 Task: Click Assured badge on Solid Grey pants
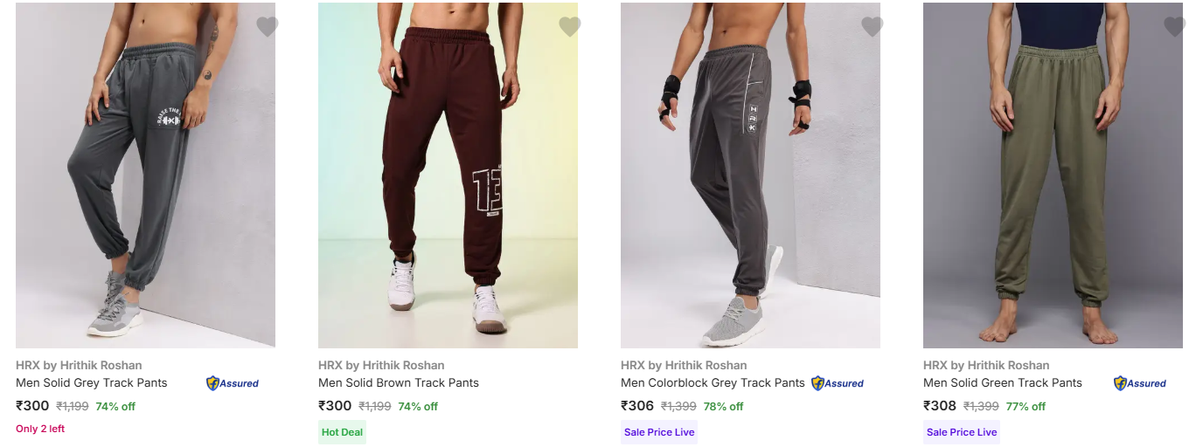(233, 383)
